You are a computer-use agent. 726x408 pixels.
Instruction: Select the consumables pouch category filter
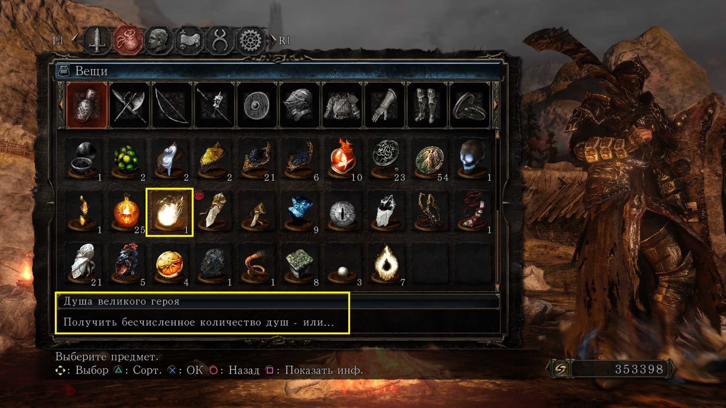87,105
